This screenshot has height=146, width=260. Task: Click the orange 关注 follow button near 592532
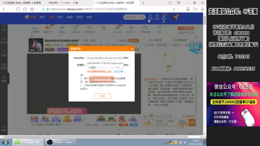point(134,41)
